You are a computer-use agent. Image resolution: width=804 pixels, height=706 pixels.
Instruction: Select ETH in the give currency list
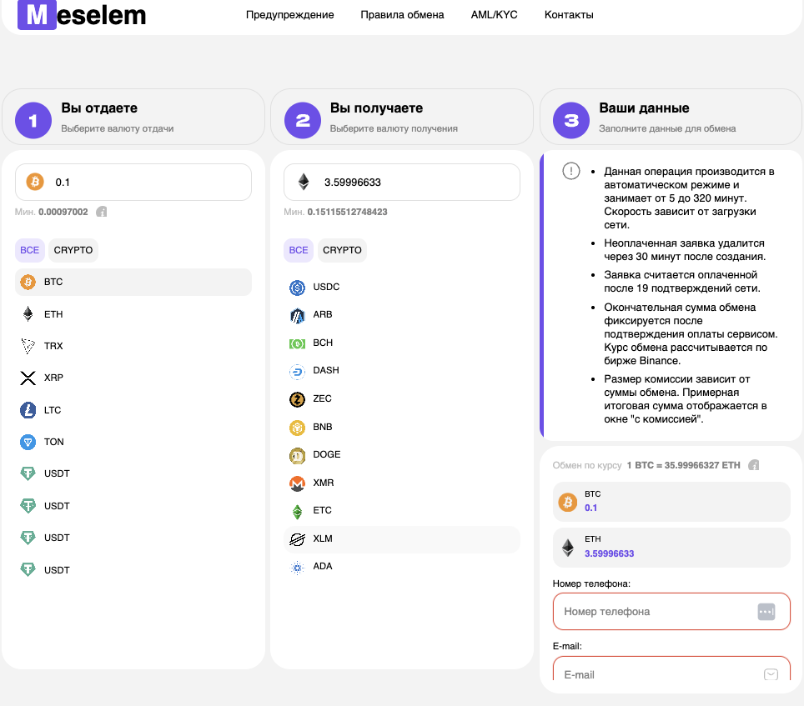click(133, 314)
